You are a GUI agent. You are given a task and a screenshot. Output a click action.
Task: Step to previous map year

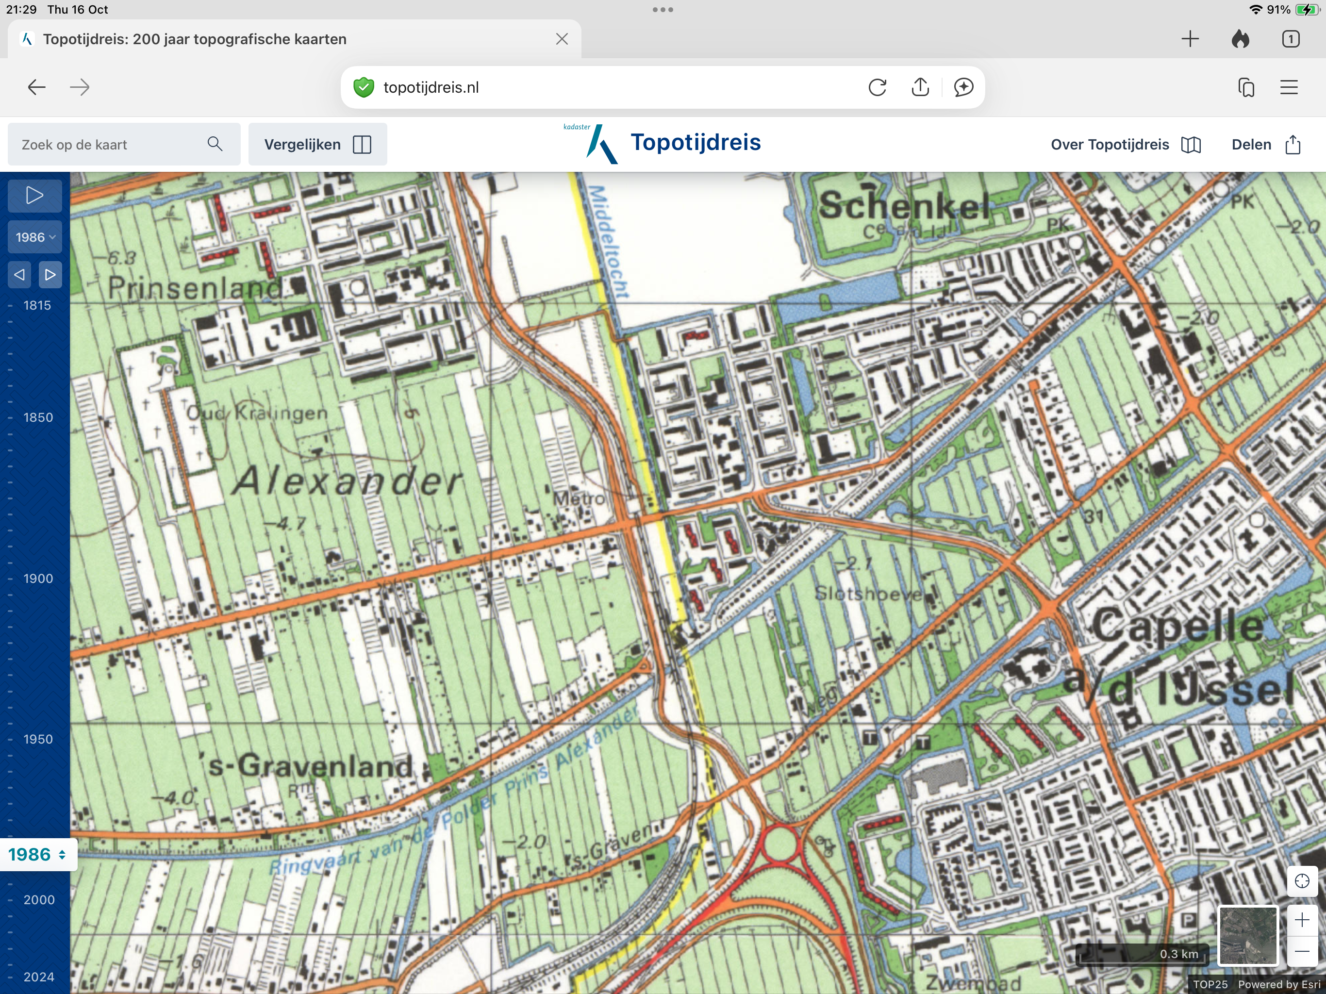click(x=19, y=275)
